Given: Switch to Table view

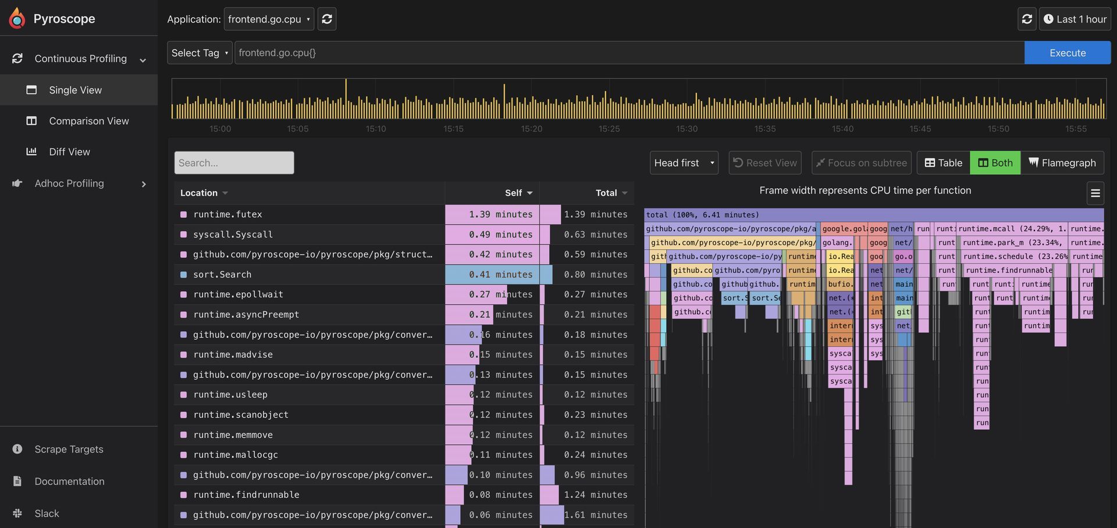Looking at the screenshot, I should (944, 163).
